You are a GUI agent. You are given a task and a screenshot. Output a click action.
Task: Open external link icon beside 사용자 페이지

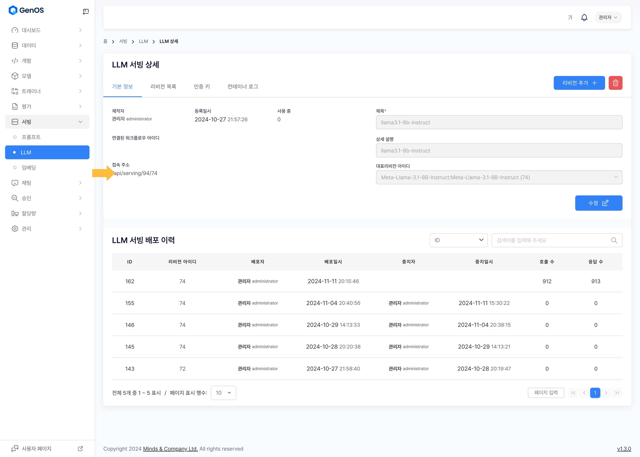[x=80, y=448]
